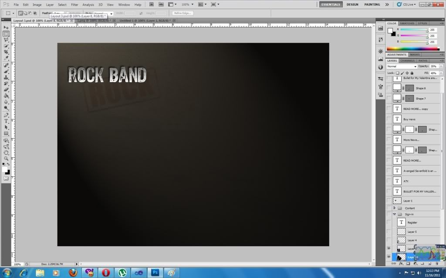
Task: Select the Eyedropper tool
Action: click(6, 58)
